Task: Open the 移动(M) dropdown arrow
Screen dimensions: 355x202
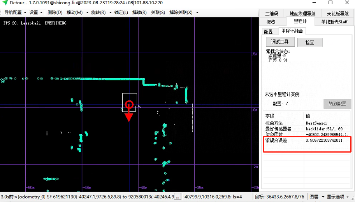Action: point(87,12)
